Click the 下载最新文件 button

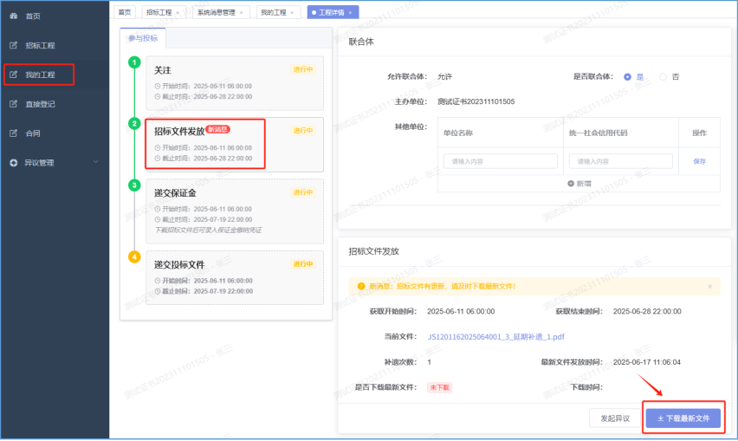point(683,418)
